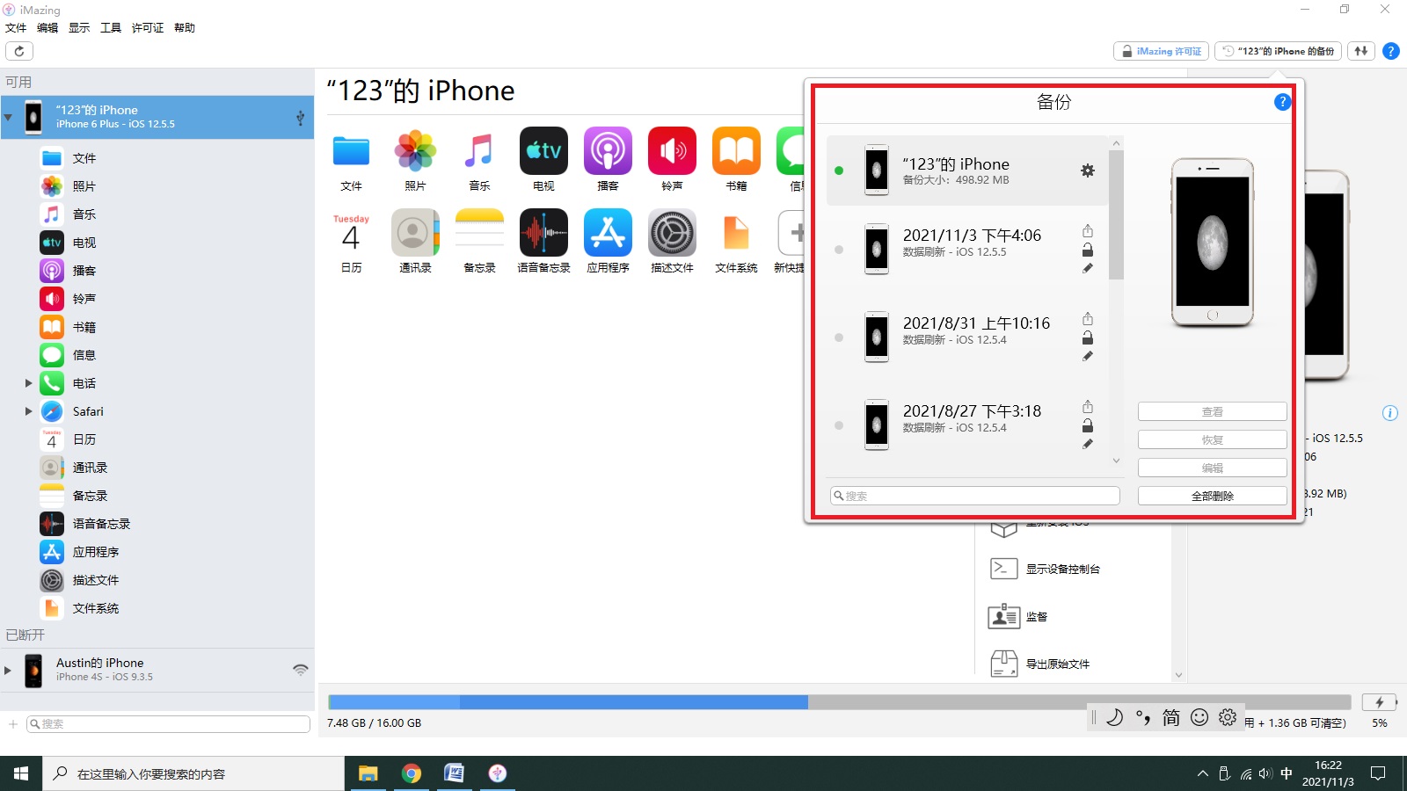Screen dimensions: 1407x791
Task: Open the 编辑 menu
Action: (x=47, y=28)
